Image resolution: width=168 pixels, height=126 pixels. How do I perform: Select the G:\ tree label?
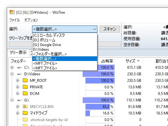[27, 100]
